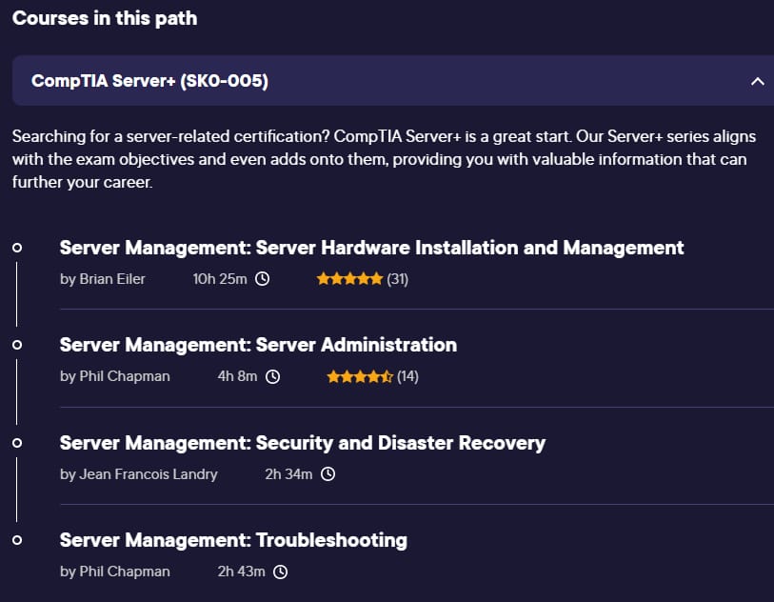Click the star rating with (14) reviews
The image size is (774, 602).
pos(360,377)
